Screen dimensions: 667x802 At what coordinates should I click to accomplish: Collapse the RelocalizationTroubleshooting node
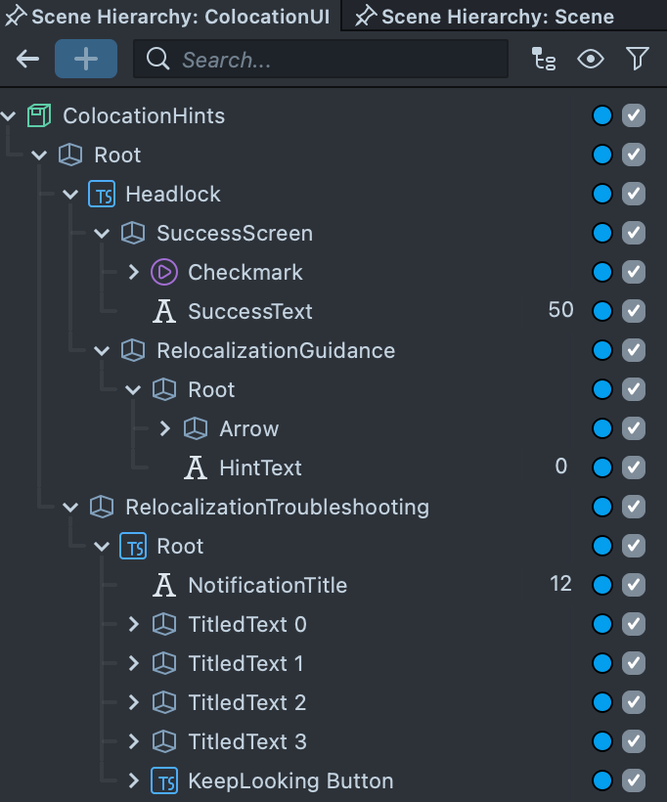tap(71, 508)
